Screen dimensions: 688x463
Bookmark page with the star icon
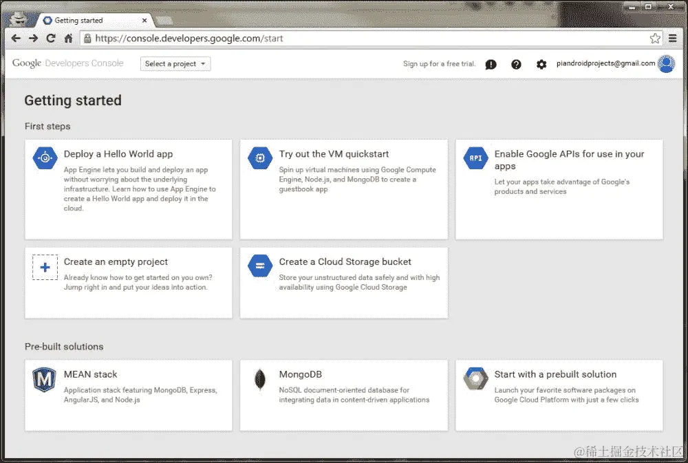655,38
